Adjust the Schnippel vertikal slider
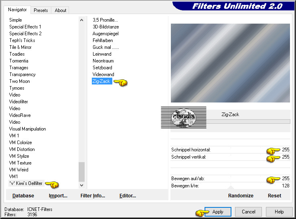This screenshot has height=219, width=296. point(230,157)
